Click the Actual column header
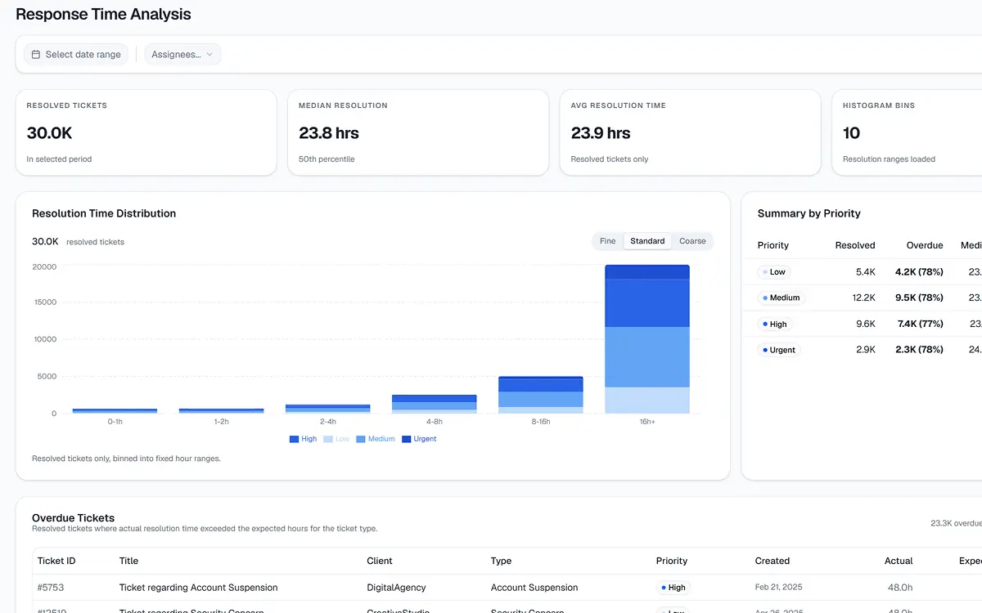This screenshot has height=613, width=982. (x=899, y=561)
